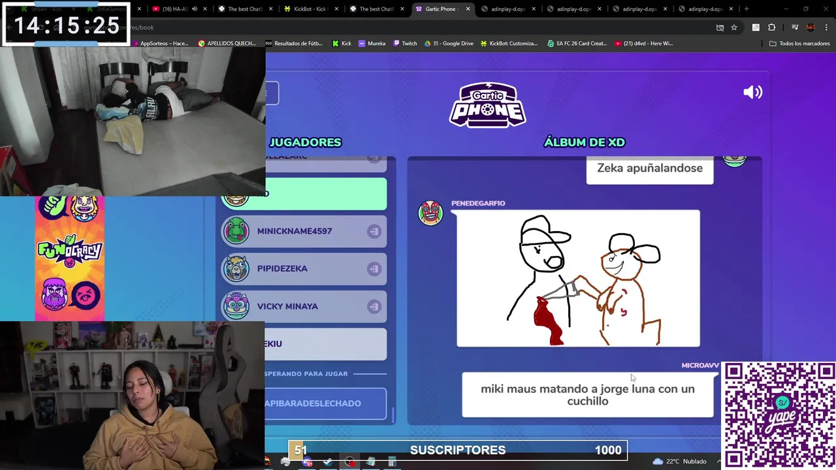Open the KickBot: Customiza bookmark
The image size is (836, 470).
[509, 43]
